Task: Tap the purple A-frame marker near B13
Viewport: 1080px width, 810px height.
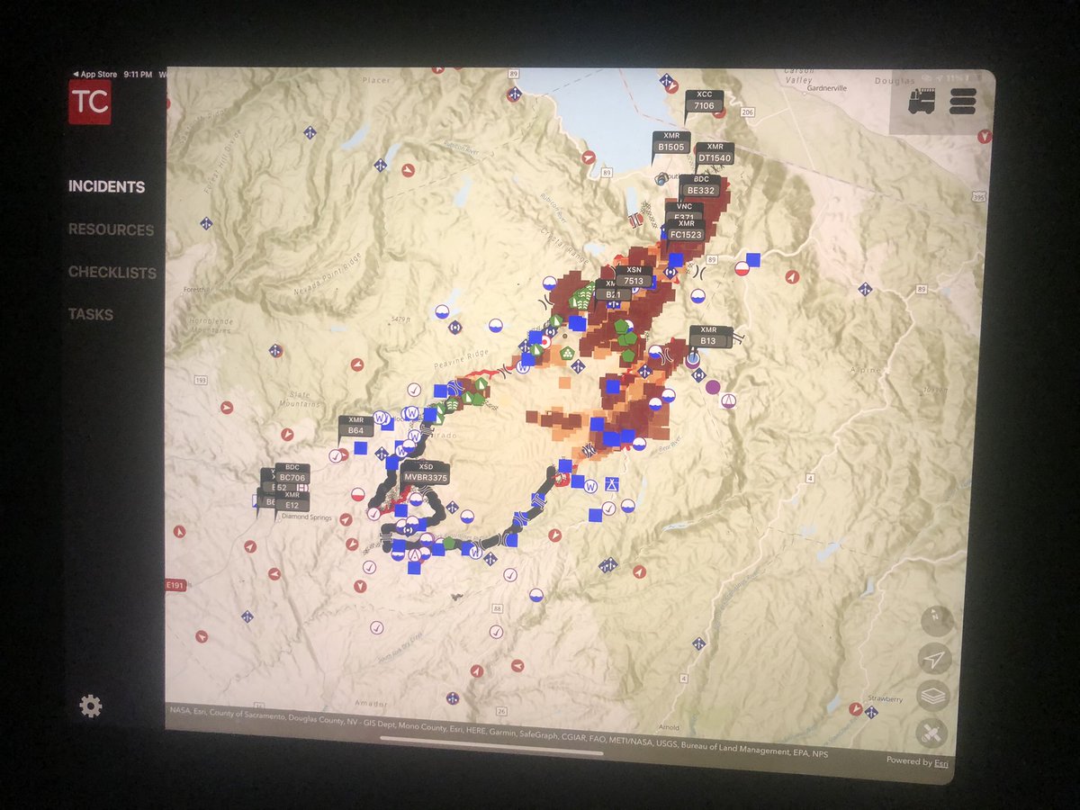Action: point(728,400)
